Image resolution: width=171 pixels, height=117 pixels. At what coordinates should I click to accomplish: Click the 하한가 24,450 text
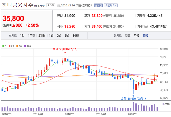(x=113, y=26)
